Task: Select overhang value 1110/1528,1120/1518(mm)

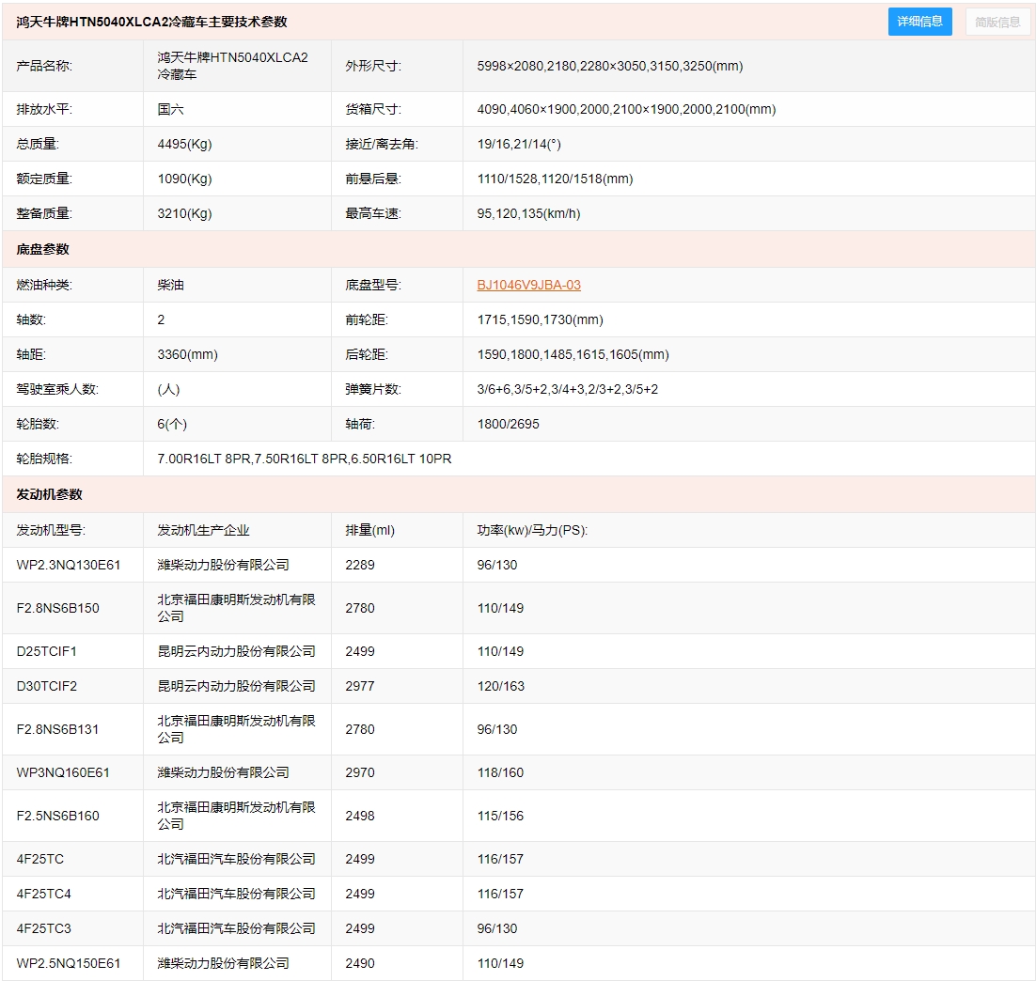Action: tap(555, 179)
